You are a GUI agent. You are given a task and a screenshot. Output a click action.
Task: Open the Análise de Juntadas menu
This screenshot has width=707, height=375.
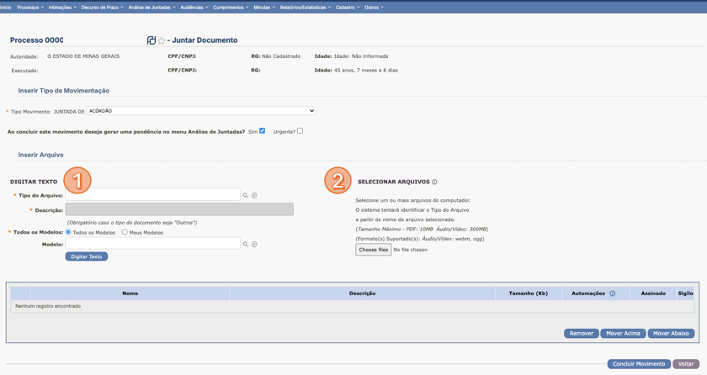pos(151,8)
